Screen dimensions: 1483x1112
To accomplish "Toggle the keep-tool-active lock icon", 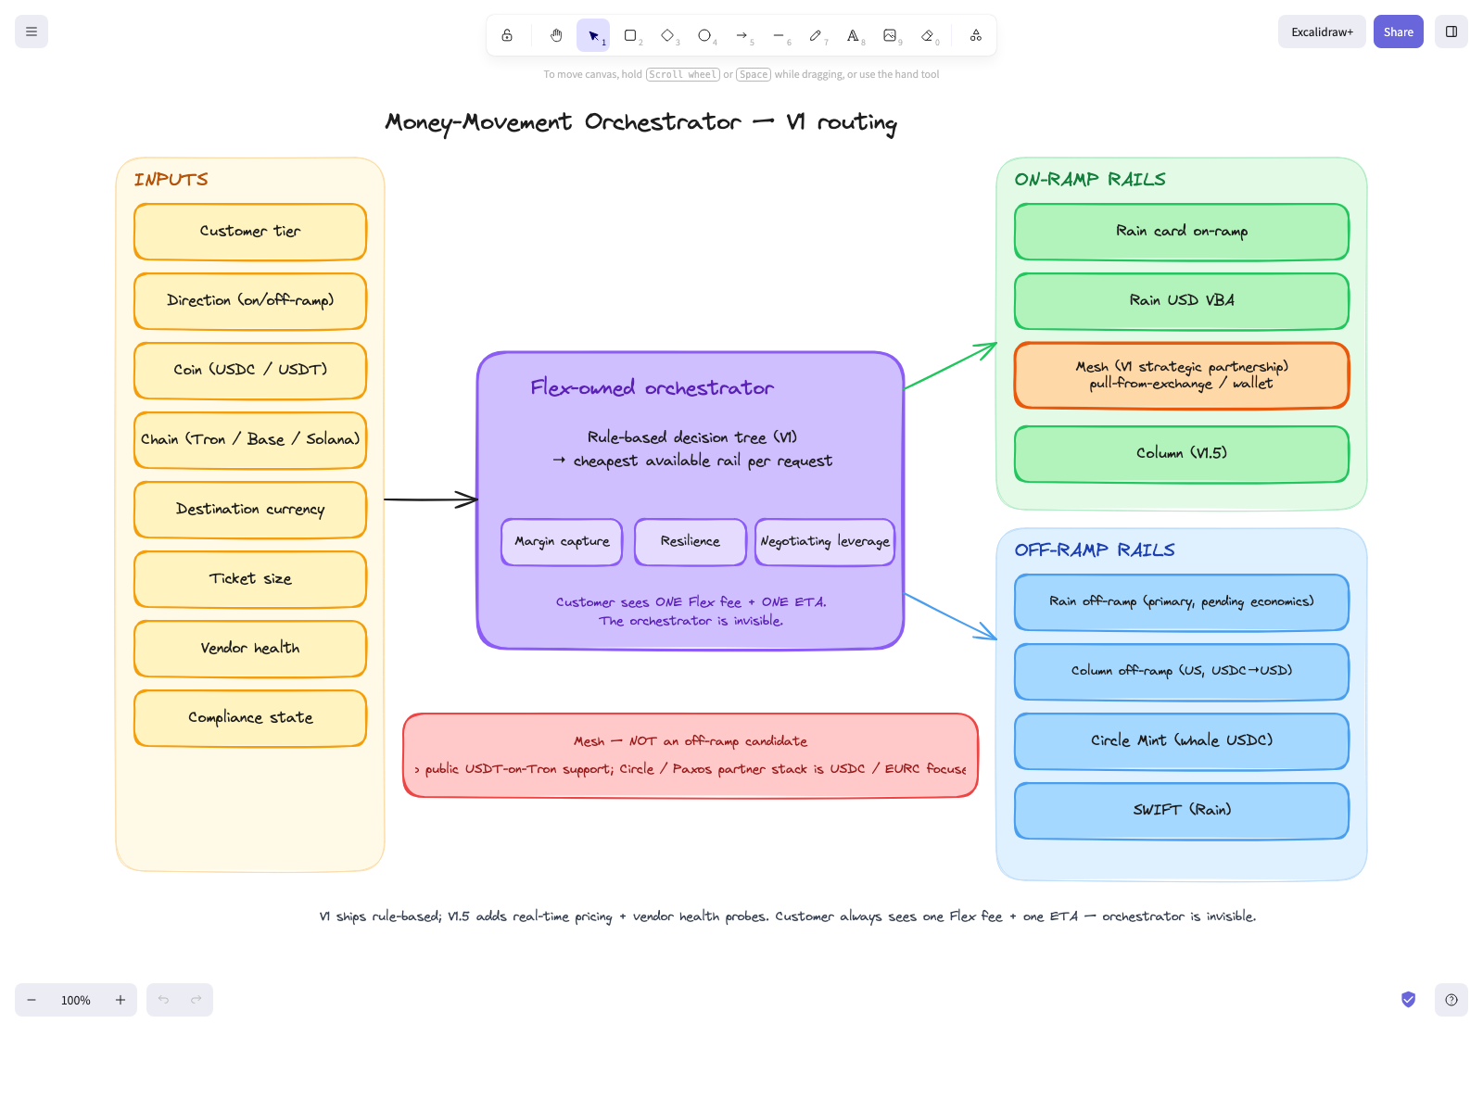I will [x=507, y=35].
